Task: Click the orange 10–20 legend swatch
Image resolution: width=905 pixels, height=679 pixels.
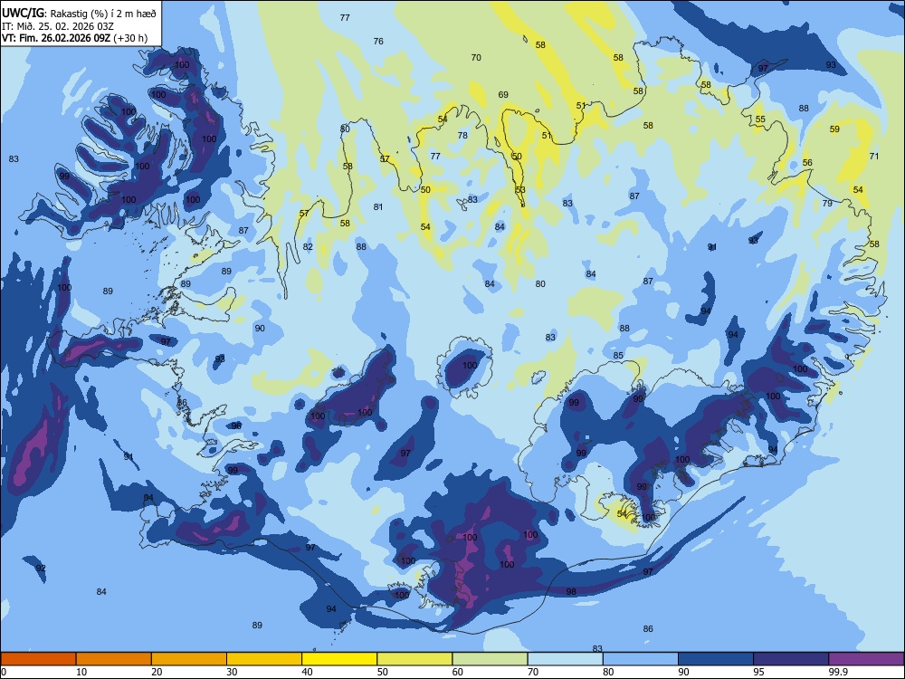Action: coord(114,659)
